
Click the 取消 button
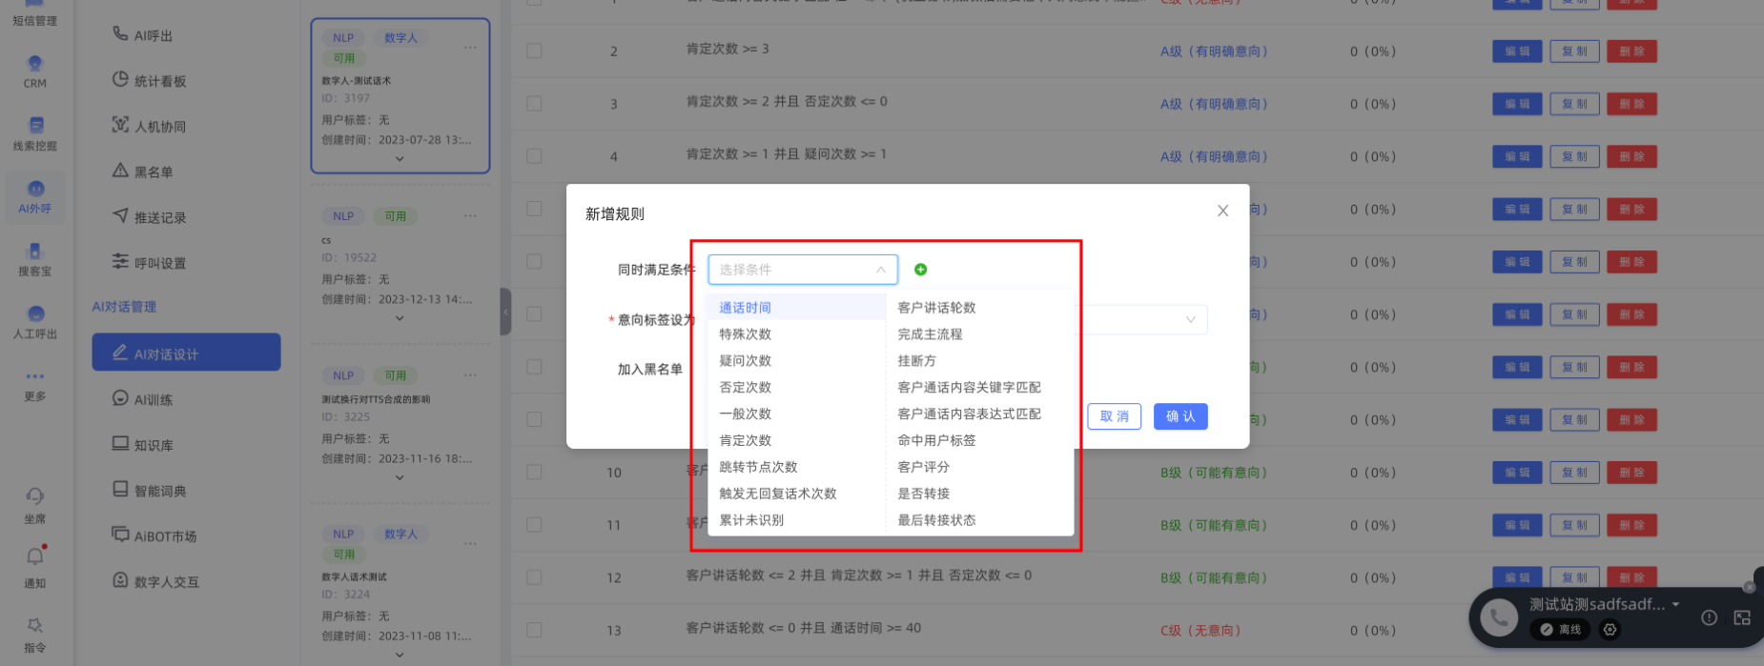(x=1114, y=416)
